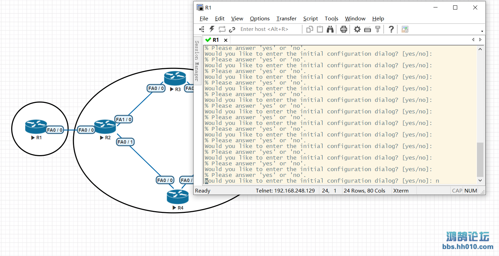The image size is (499, 256).
Task: Click the Copy toolbar icon
Action: point(309,29)
